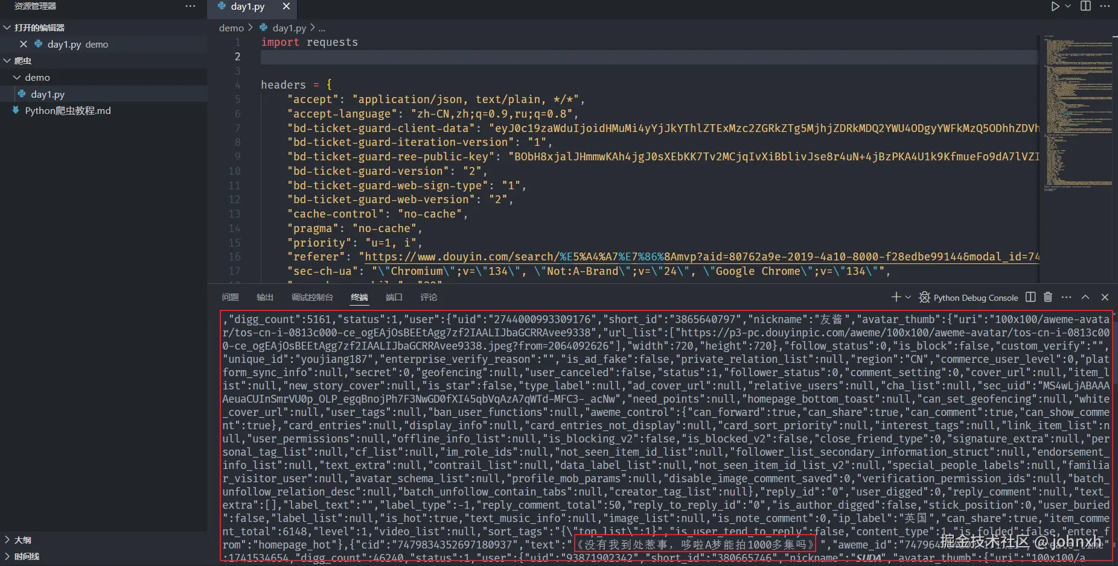Image resolution: width=1118 pixels, height=566 pixels.
Task: Click the "pragma": "no-cache" line
Action: coord(355,228)
